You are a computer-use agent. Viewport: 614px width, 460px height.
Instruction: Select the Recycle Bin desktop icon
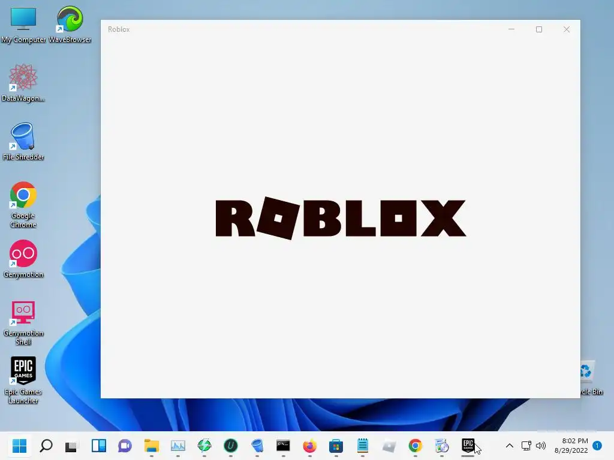591,378
